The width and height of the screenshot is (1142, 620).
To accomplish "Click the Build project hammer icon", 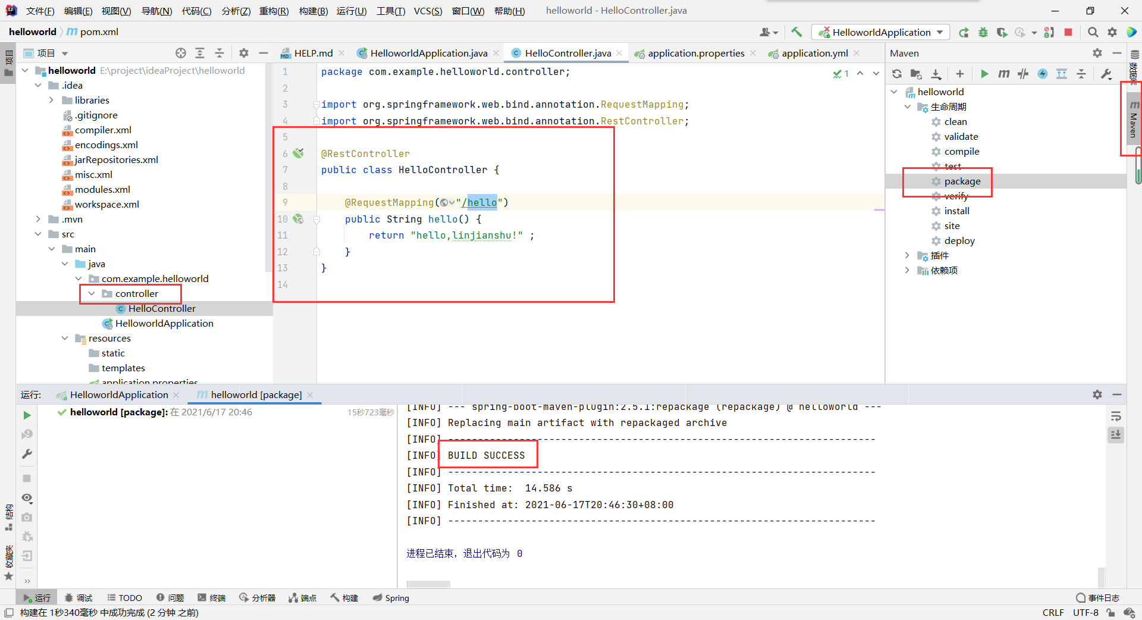I will pos(796,32).
